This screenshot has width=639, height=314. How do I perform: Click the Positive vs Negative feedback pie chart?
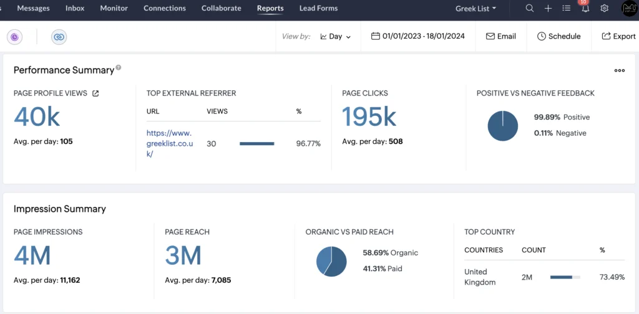pyautogui.click(x=502, y=126)
